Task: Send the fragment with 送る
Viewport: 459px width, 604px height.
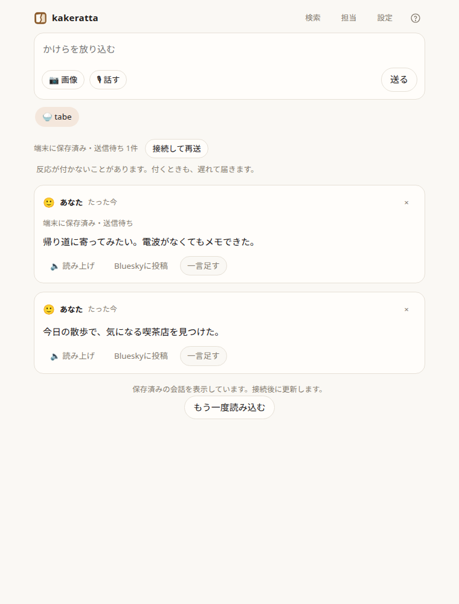Action: tap(399, 80)
